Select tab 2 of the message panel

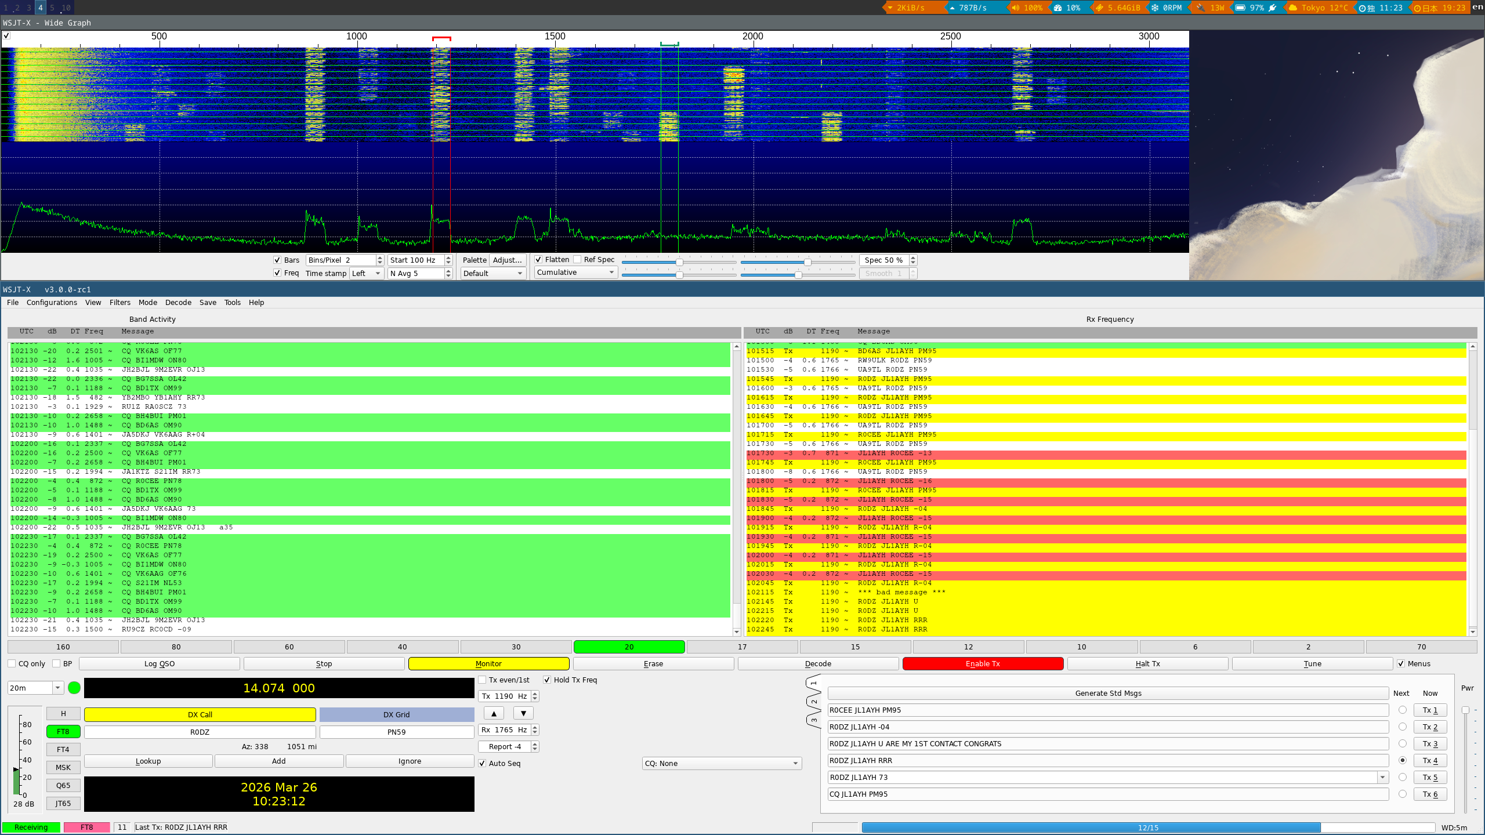click(x=813, y=702)
